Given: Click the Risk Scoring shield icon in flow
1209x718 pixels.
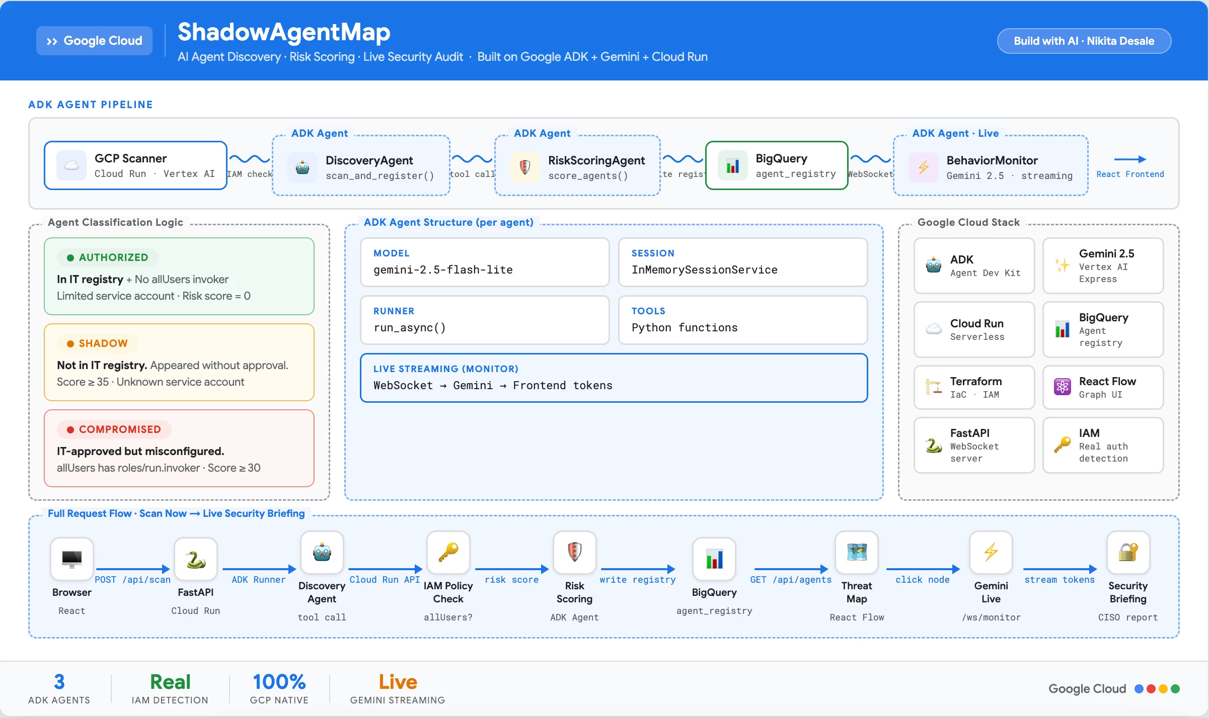Looking at the screenshot, I should click(x=574, y=552).
